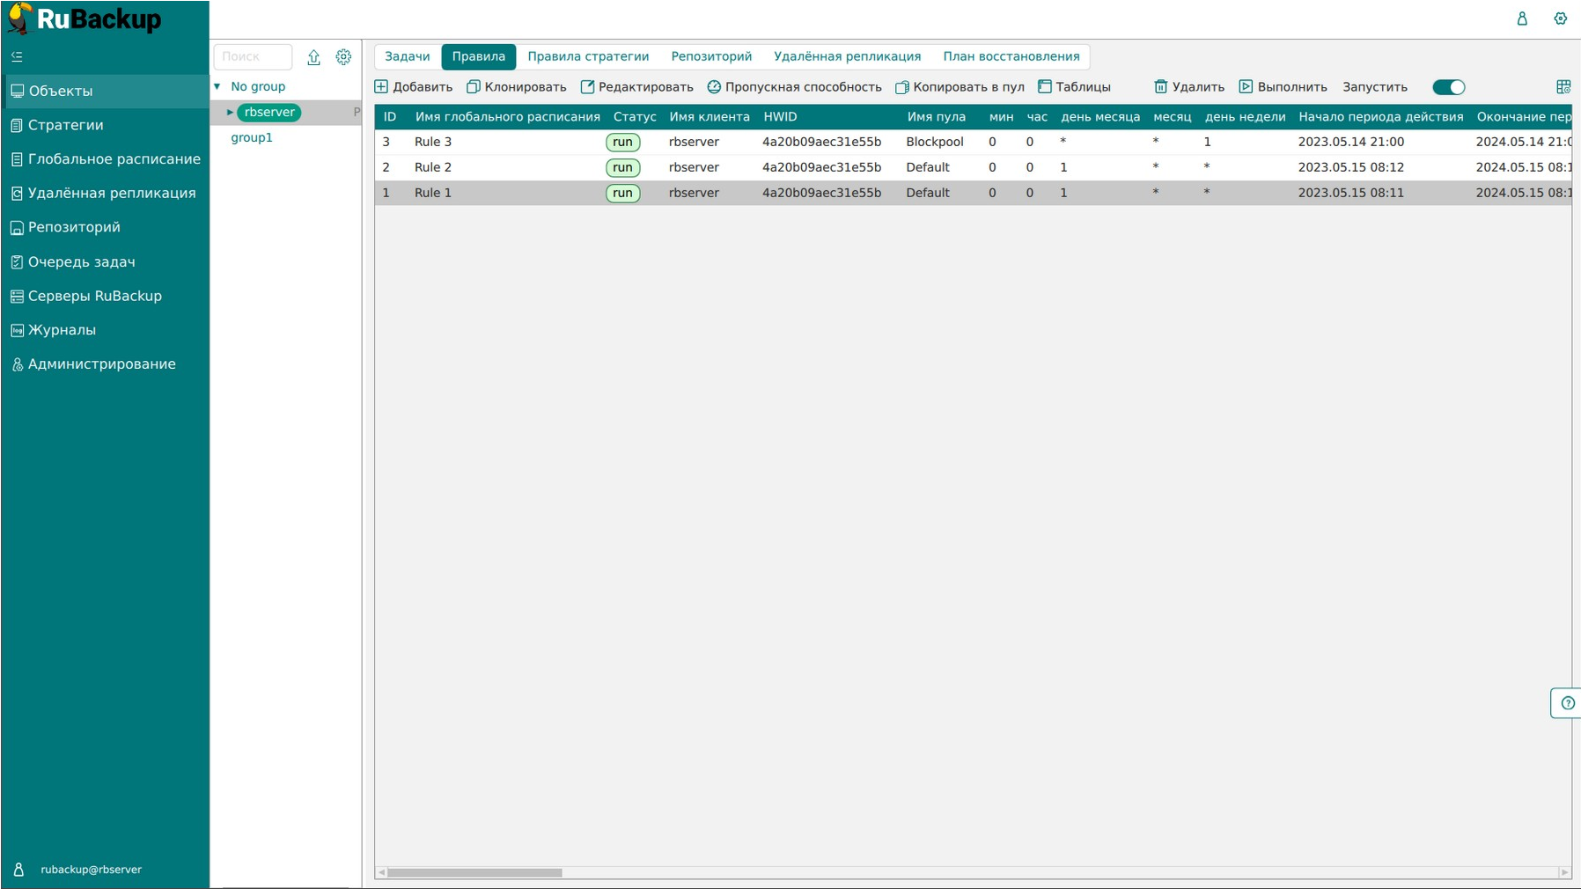Viewport: 1581px width, 889px height.
Task: Click the Поиск search field
Action: (253, 56)
